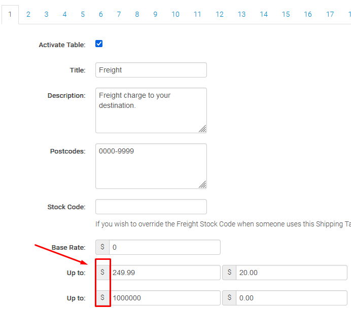Edit the 20.00 rate field

[x=291, y=273]
